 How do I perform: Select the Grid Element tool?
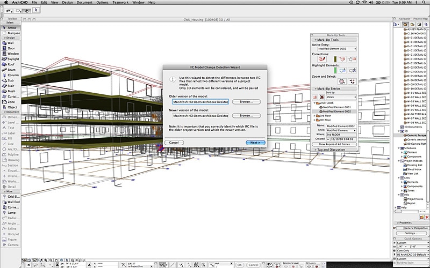[x=10, y=197]
